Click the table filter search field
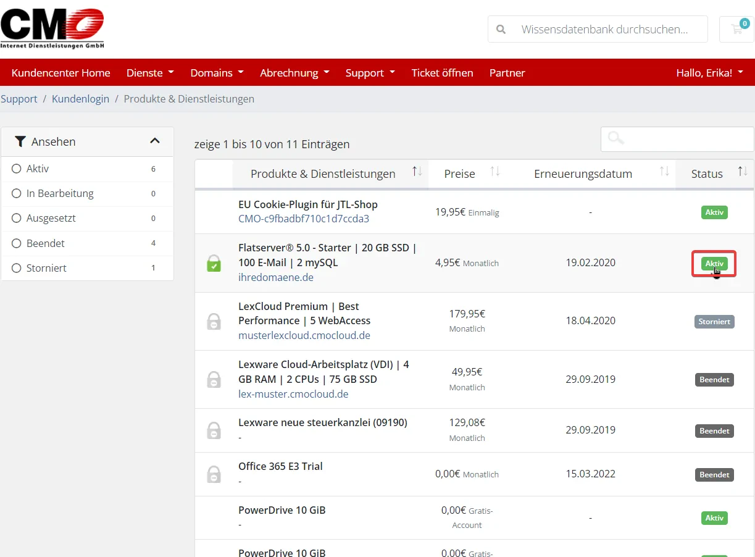Viewport: 755px width, 557px height. [x=677, y=139]
